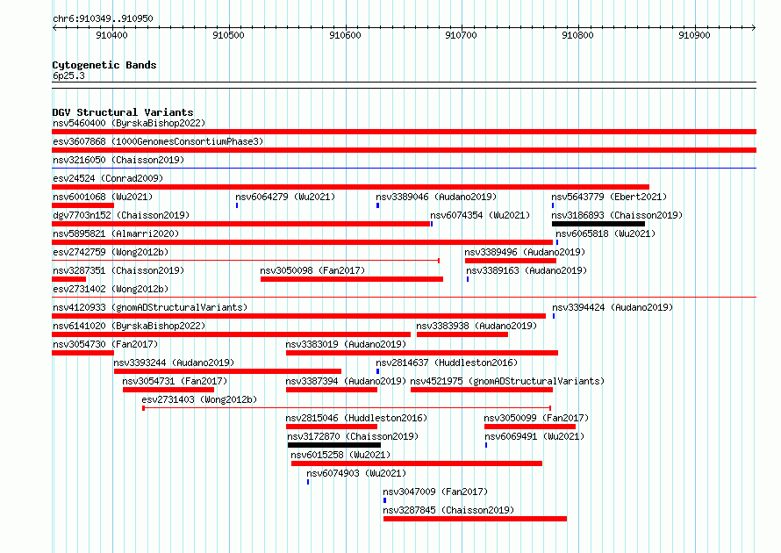
Task: Select nsv4120933 (gnomADStructuralVariants) label
Action: 150,307
